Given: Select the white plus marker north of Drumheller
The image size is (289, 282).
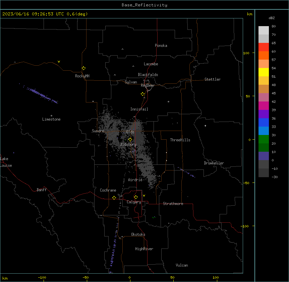Looking at the screenshot, I should tap(205, 126).
